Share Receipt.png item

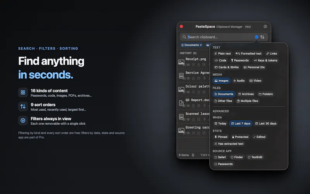[x=198, y=65]
